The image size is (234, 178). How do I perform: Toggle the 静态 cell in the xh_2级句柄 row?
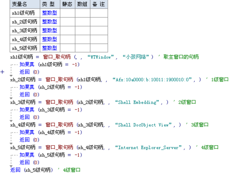tap(67, 22)
